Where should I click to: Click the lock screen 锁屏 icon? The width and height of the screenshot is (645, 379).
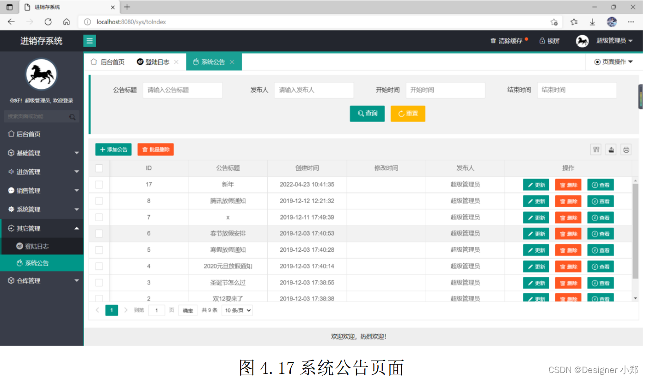coord(542,41)
